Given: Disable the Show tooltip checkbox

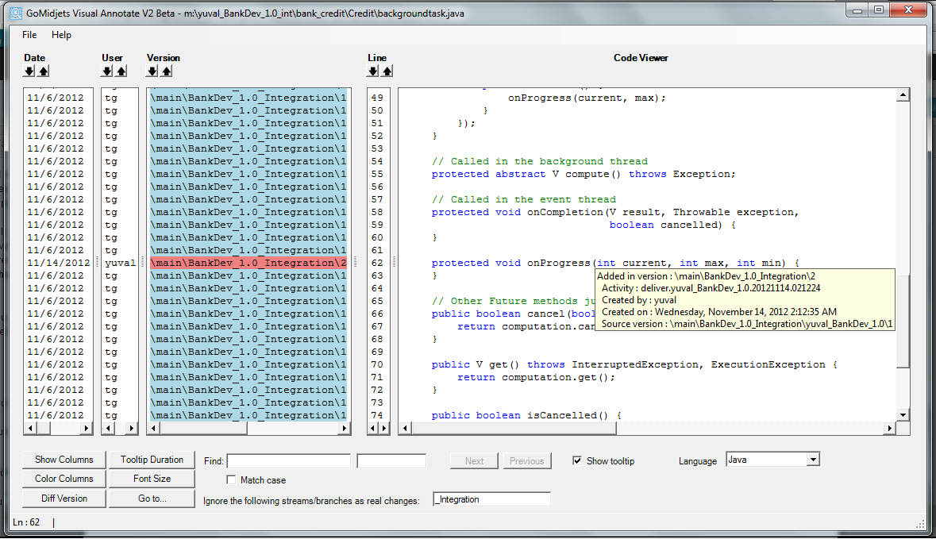Looking at the screenshot, I should pyautogui.click(x=577, y=461).
